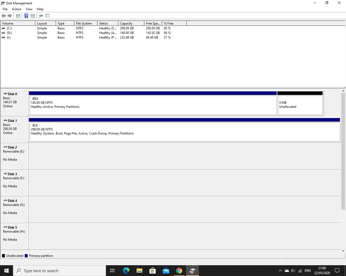
Task: Click the Disk 3 removable drive icon
Action: tap(5, 174)
